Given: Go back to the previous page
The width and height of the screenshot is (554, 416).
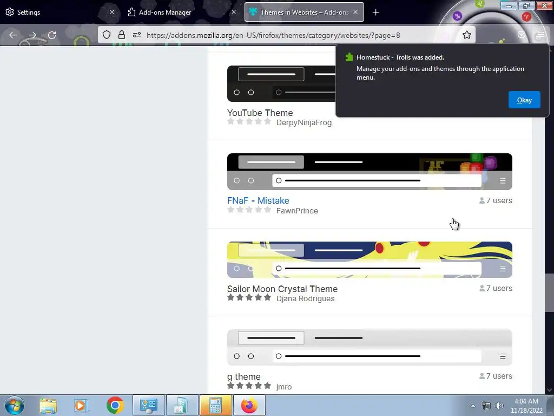Looking at the screenshot, I should (13, 35).
